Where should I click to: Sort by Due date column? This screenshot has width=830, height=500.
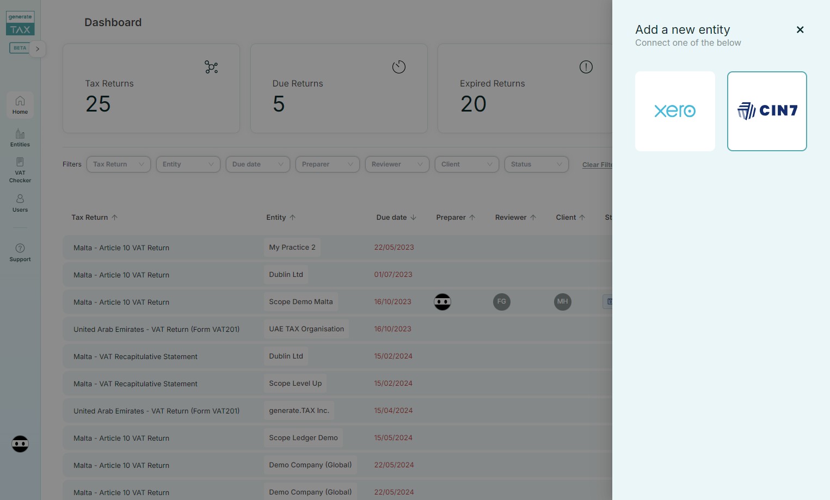coord(396,217)
